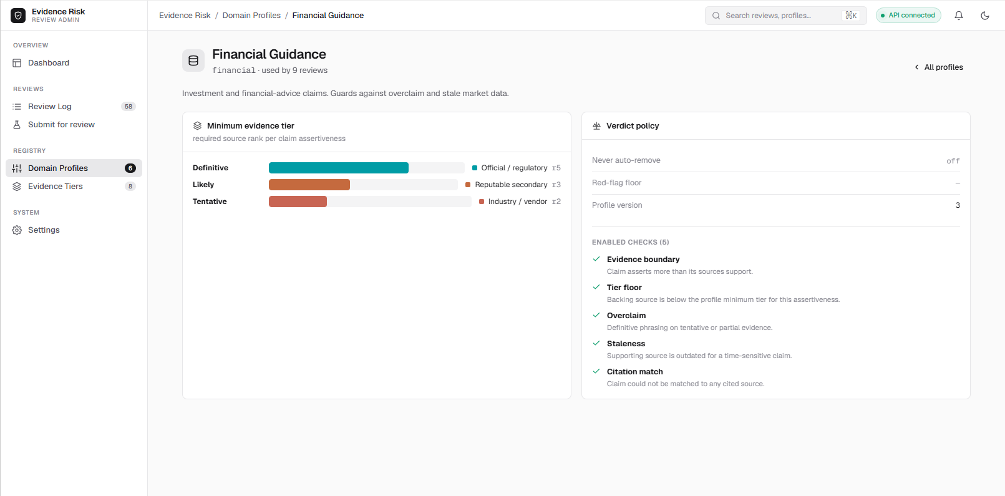
Task: Click the Settings gear icon
Action: coord(17,230)
